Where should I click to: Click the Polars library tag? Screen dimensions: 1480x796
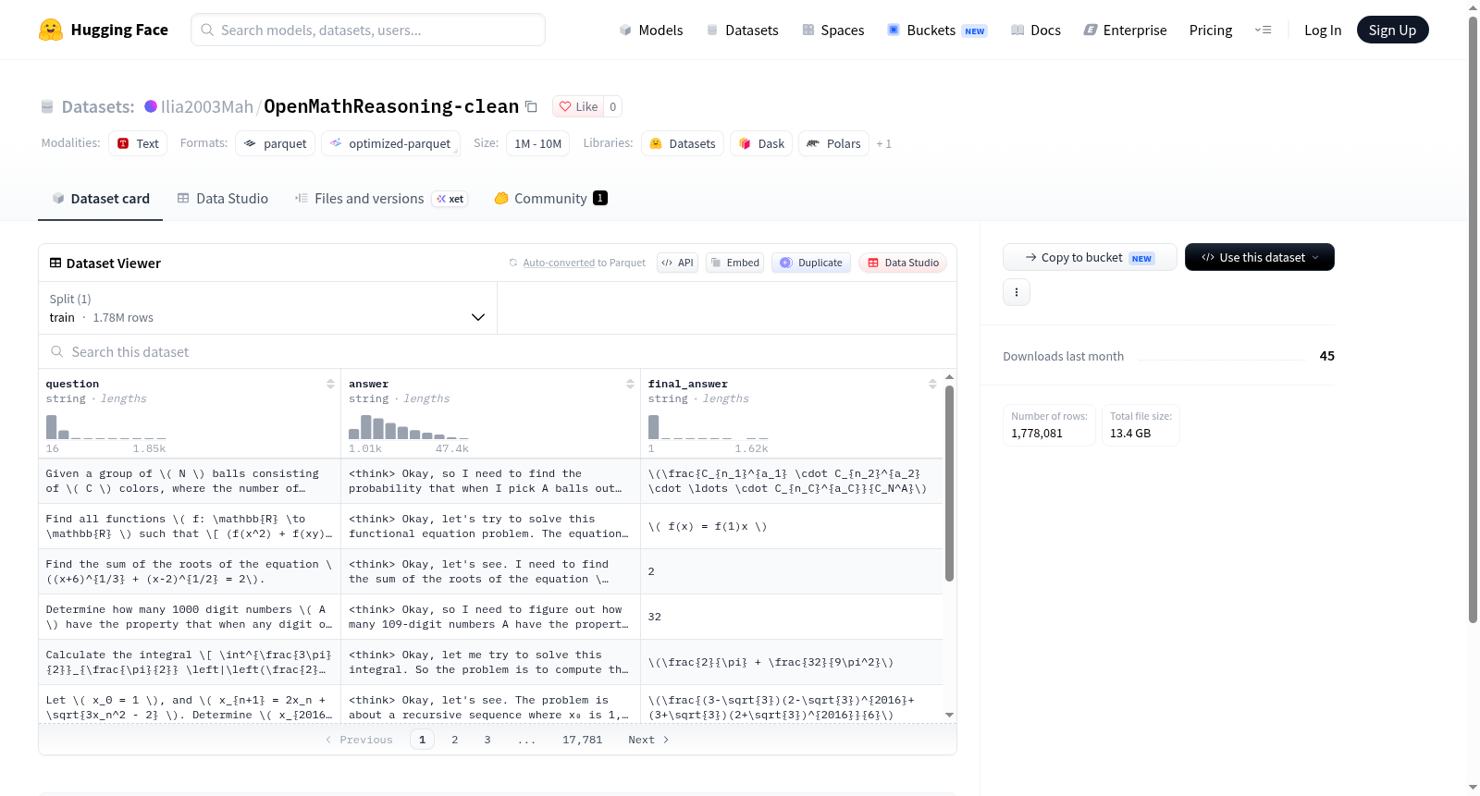pyautogui.click(x=833, y=143)
